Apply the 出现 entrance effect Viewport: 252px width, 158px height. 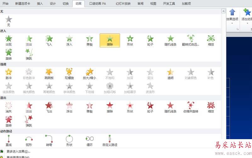click(9, 41)
